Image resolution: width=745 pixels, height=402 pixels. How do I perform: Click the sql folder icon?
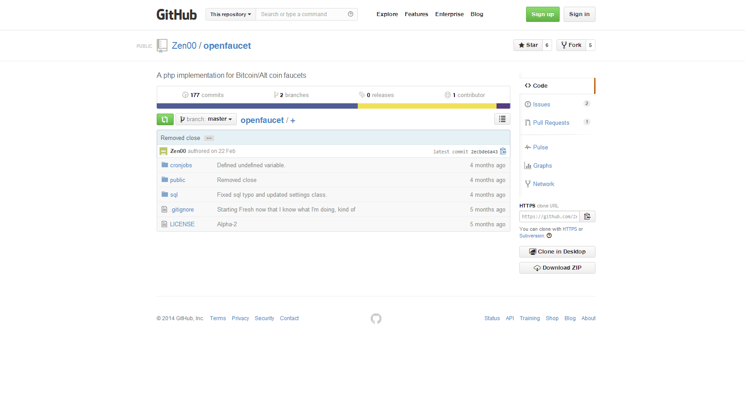pyautogui.click(x=165, y=195)
